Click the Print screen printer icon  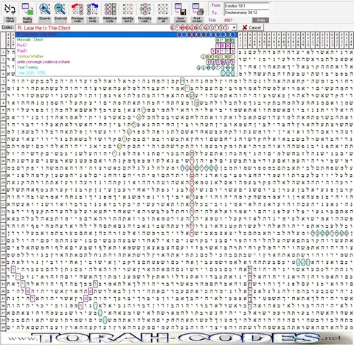pos(198,9)
